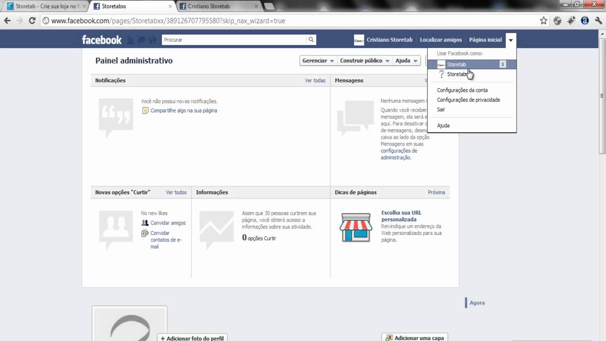The width and height of the screenshot is (606, 341).
Task: Switch to 'Storetab - Crie sua loja' tab
Action: [46, 6]
